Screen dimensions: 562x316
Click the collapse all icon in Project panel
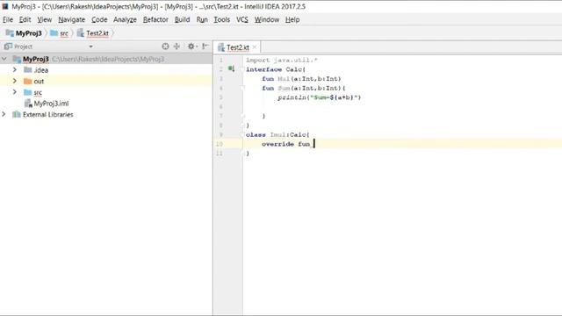click(x=177, y=47)
